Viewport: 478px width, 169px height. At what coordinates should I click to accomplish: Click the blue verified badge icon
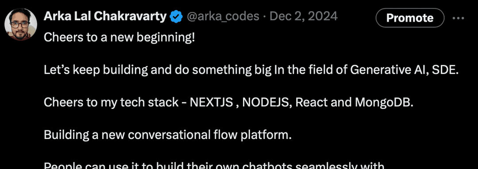176,16
